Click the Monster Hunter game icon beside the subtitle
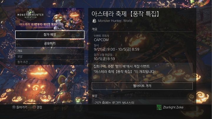The height and width of the screenshot is (119, 212). point(94,21)
